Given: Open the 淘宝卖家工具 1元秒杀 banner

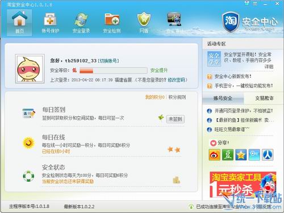Looking at the screenshot, I should (243, 185).
